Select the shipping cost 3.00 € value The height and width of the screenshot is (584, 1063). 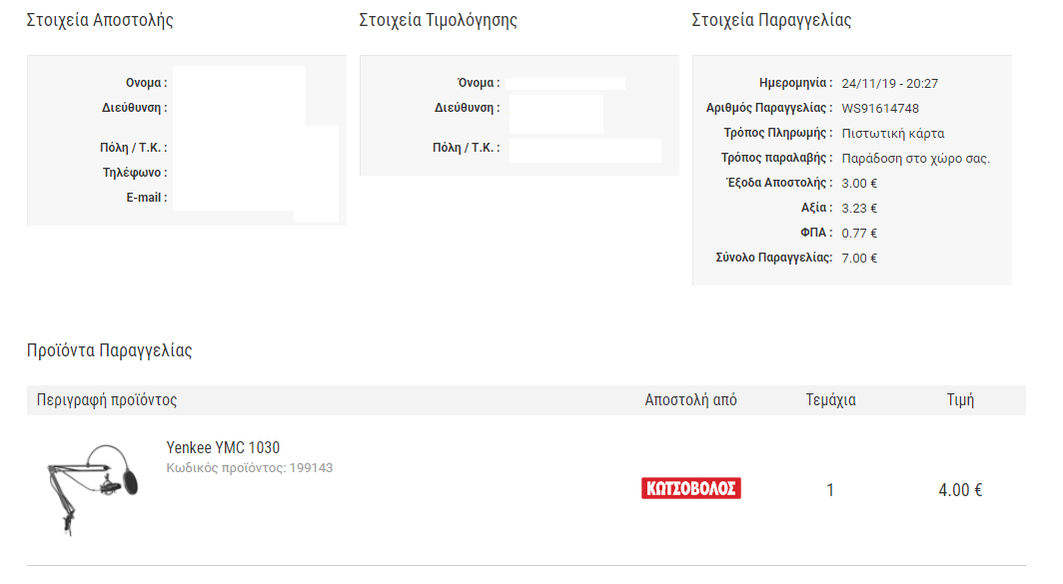(860, 183)
